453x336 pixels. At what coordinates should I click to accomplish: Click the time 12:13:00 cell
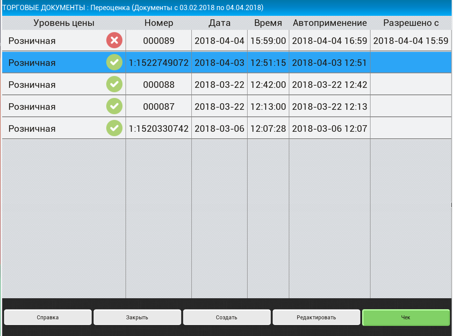click(x=268, y=107)
